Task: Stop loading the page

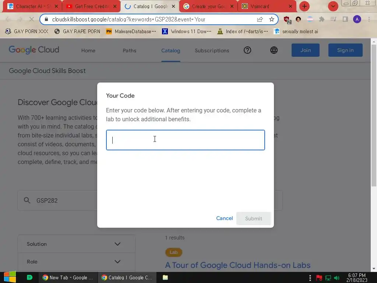Action: (x=32, y=19)
